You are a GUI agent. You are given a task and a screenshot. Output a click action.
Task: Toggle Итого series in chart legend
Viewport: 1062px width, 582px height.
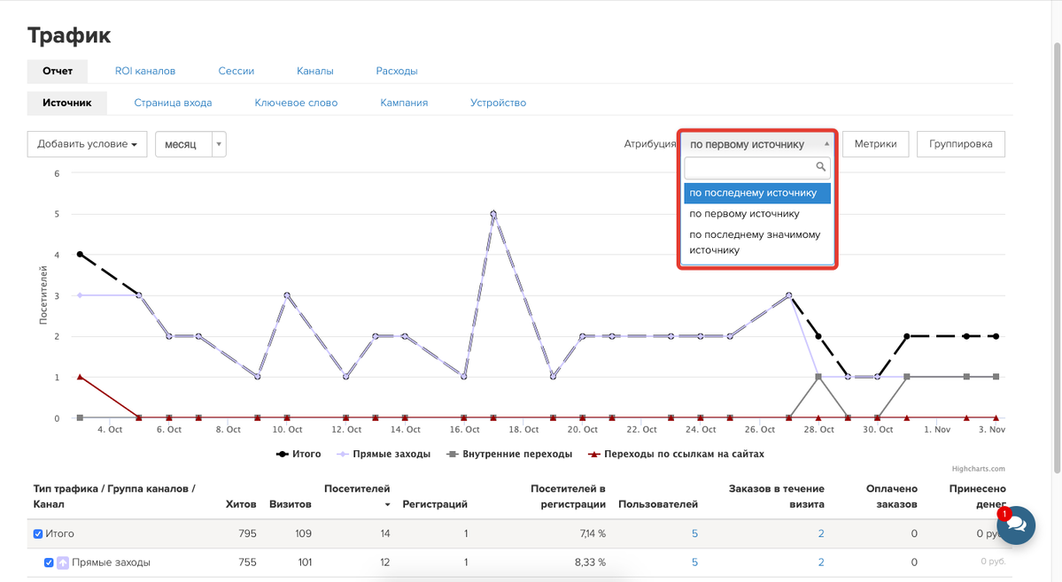298,455
